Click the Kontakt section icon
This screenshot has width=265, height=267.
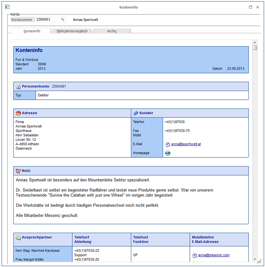click(136, 113)
